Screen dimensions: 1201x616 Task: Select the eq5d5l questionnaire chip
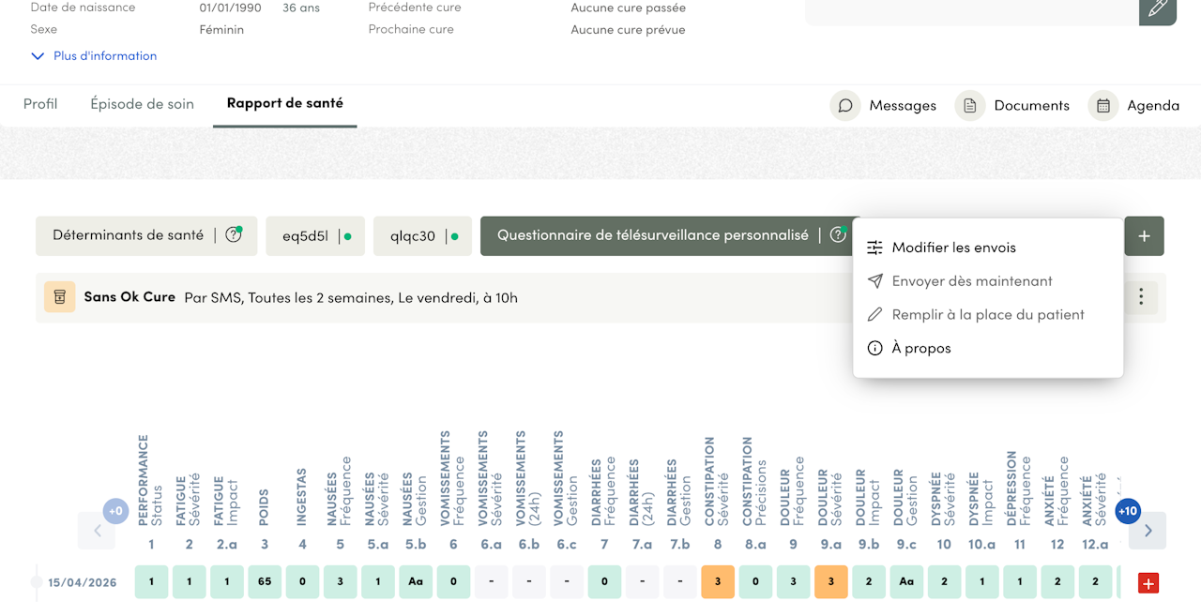pyautogui.click(x=315, y=236)
